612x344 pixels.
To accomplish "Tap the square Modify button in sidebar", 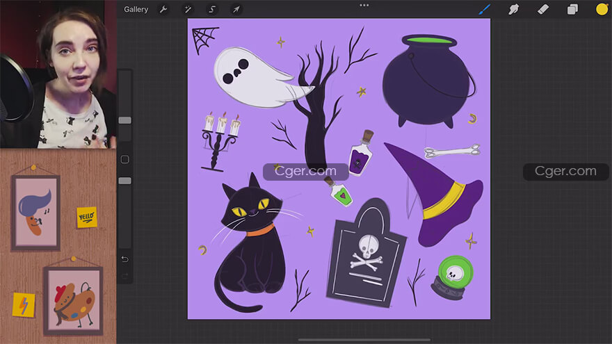I will tap(124, 160).
